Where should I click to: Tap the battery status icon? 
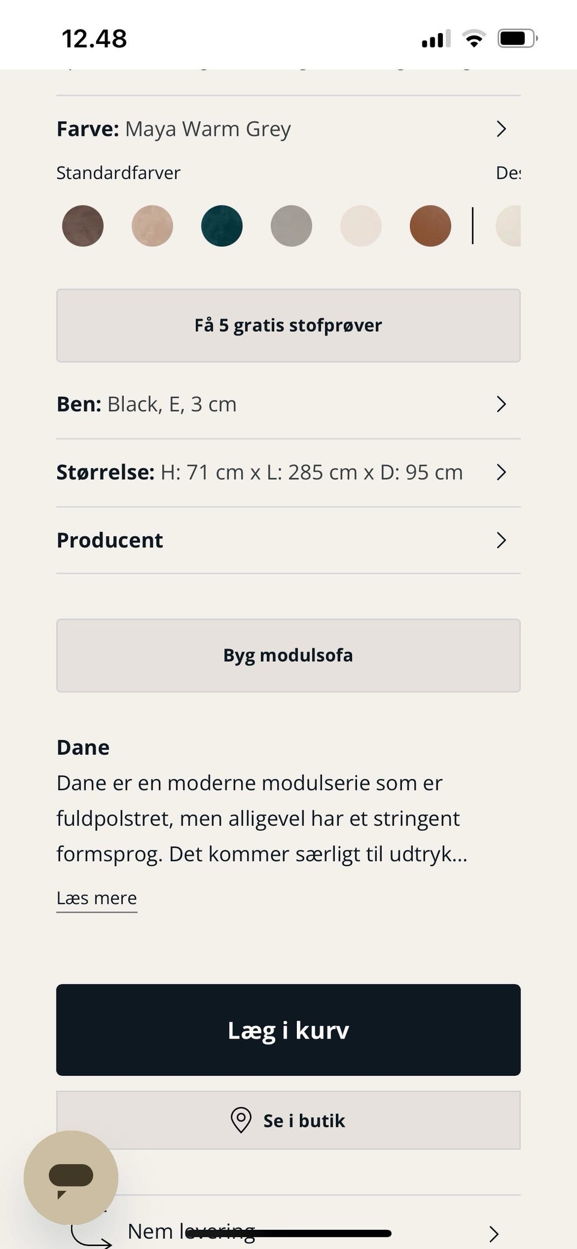tap(517, 39)
